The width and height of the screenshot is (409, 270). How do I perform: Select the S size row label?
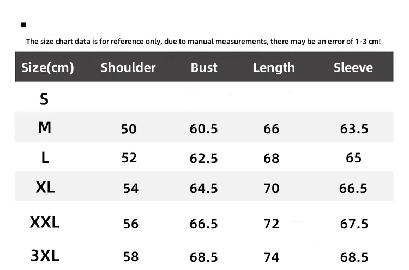pos(44,99)
